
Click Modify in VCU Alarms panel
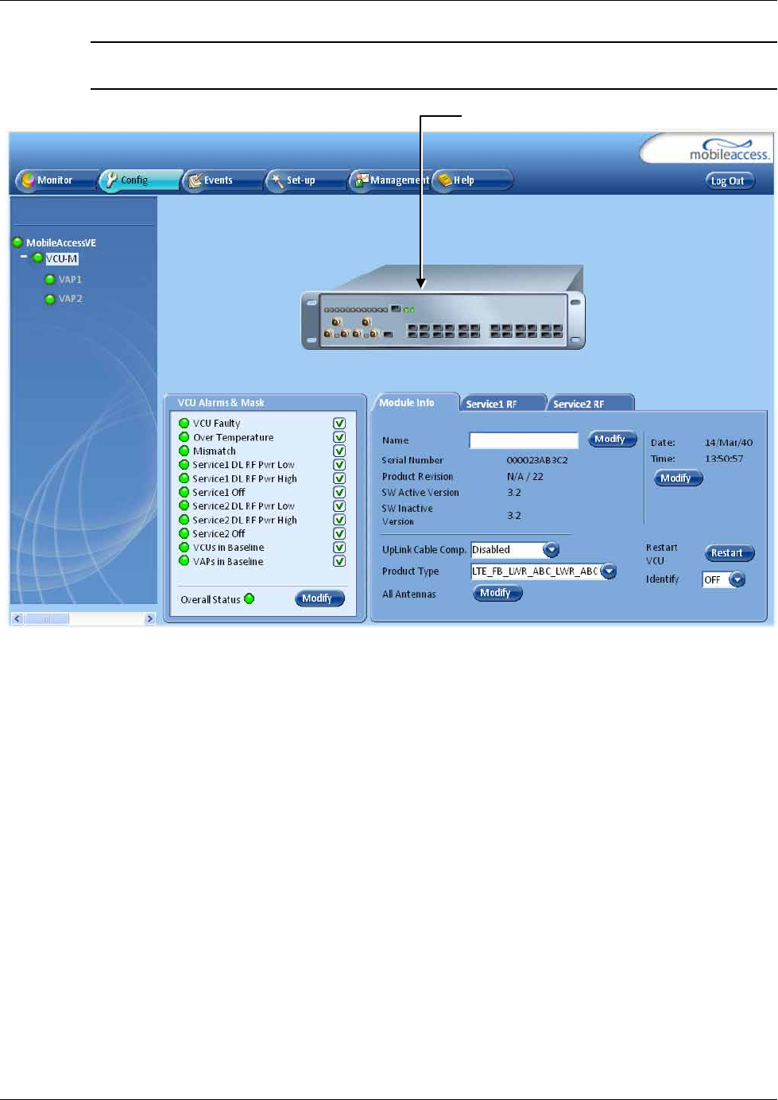click(319, 598)
